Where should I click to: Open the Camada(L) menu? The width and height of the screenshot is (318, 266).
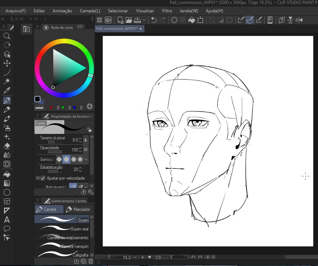[90, 11]
